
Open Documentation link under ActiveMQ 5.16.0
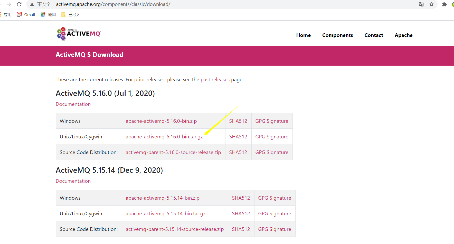click(x=73, y=104)
